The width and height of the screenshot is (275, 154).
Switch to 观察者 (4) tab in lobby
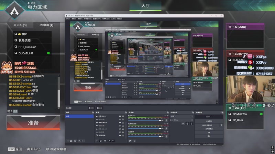point(47,25)
